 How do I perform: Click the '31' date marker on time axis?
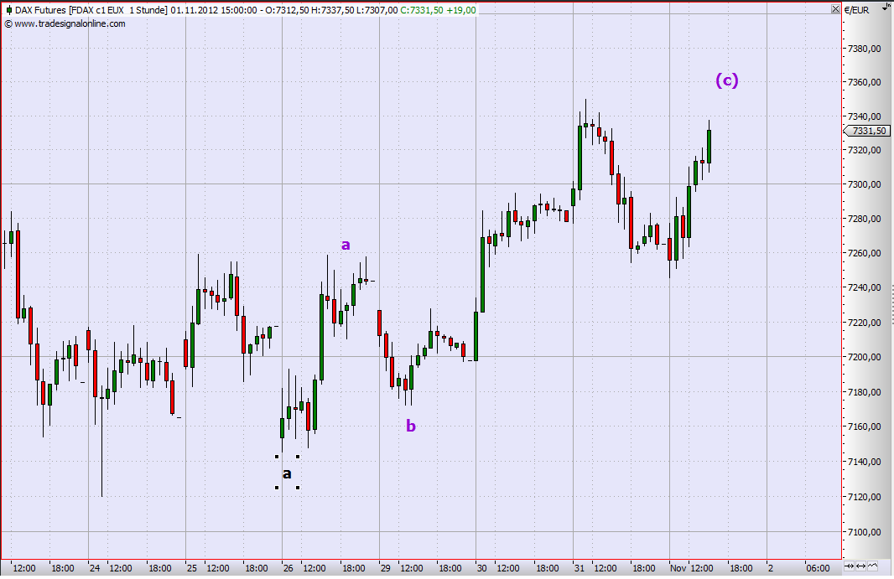pyautogui.click(x=578, y=567)
